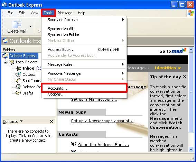Click the Outlook Express title bar icon
Image resolution: width=196 pixels, height=162 pixels.
pyautogui.click(x=4, y=4)
